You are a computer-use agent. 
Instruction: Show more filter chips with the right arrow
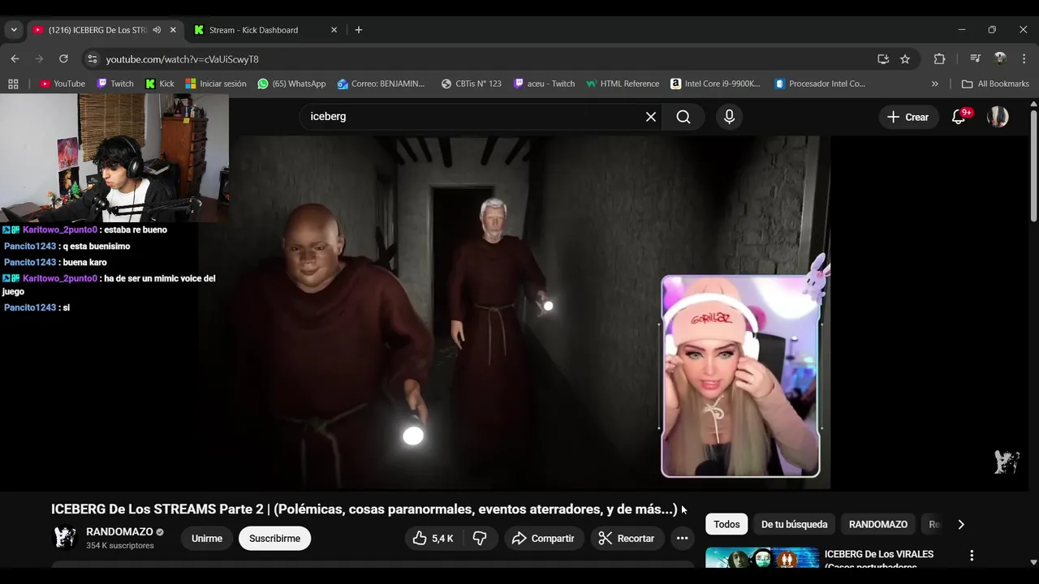click(961, 524)
